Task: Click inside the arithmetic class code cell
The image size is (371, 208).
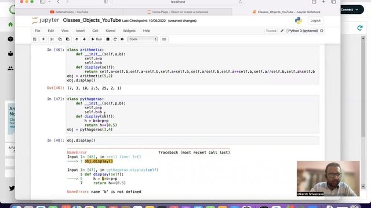Action: coord(192,65)
